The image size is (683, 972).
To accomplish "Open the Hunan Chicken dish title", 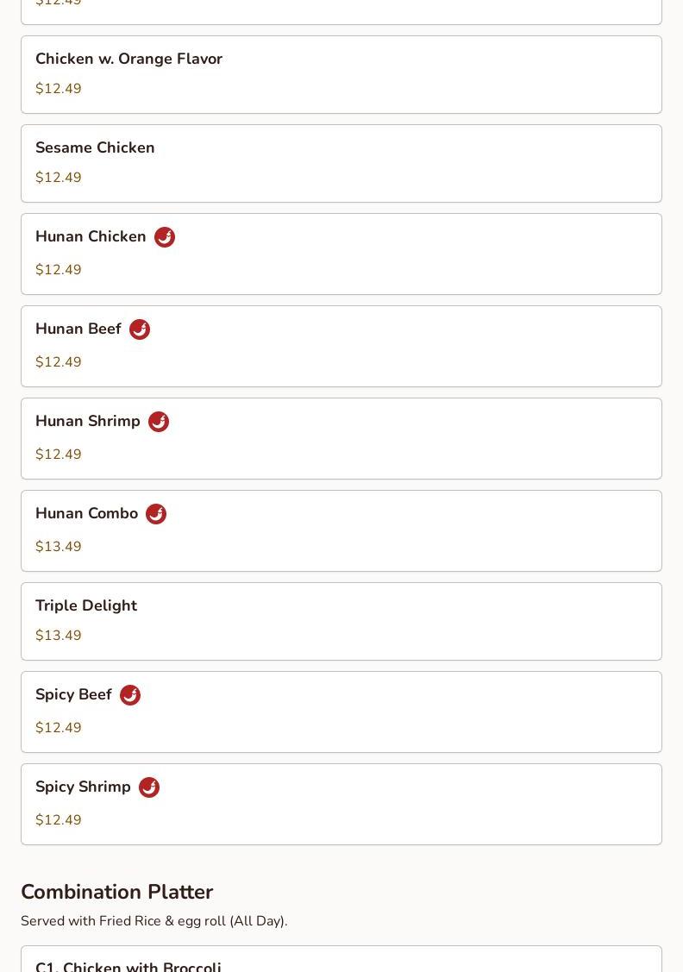I will coord(91,236).
